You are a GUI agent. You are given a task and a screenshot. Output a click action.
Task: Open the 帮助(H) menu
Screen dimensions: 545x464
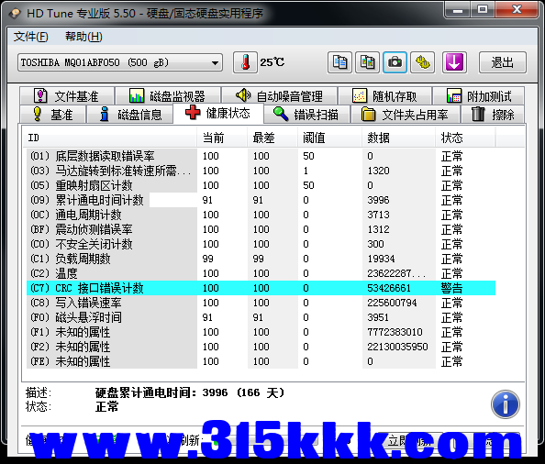83,37
